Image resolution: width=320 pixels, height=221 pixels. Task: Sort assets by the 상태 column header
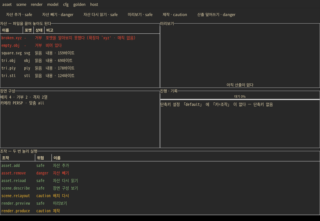(39, 30)
